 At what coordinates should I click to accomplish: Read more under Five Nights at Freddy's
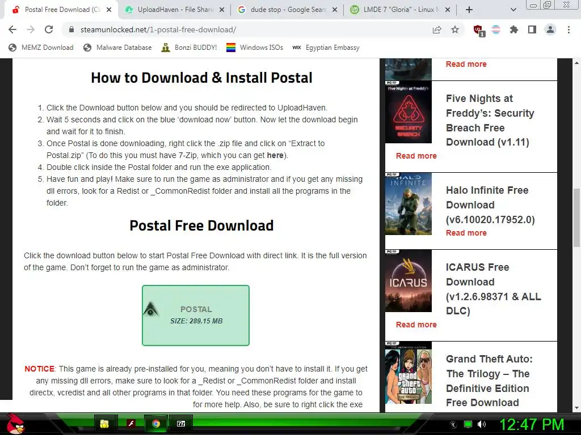[416, 156]
